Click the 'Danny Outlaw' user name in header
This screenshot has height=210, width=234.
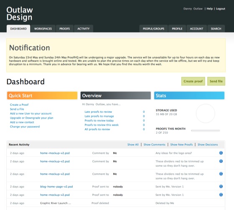[193, 9]
